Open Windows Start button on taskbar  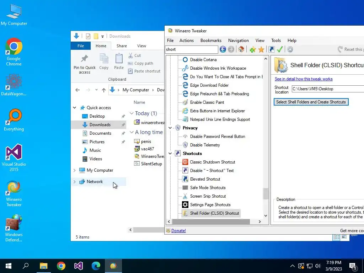click(x=9, y=266)
